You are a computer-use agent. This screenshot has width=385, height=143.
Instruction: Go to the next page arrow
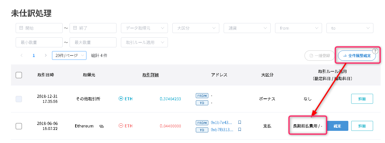coord(46,55)
